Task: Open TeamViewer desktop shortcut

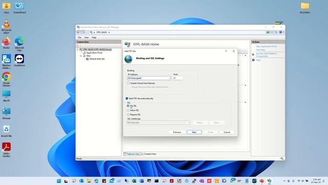Action: click(x=19, y=61)
